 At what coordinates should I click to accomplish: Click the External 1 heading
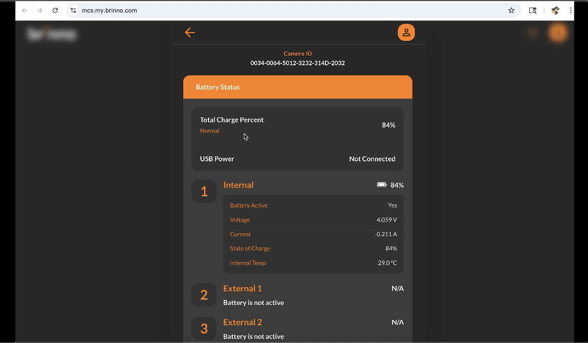point(242,288)
